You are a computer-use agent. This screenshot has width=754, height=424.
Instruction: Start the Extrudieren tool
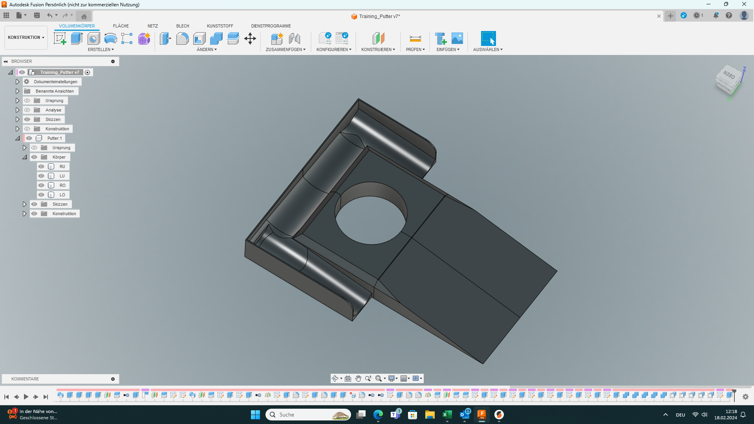(x=76, y=38)
